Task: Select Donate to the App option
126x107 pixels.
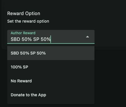Action: [x=51, y=95]
